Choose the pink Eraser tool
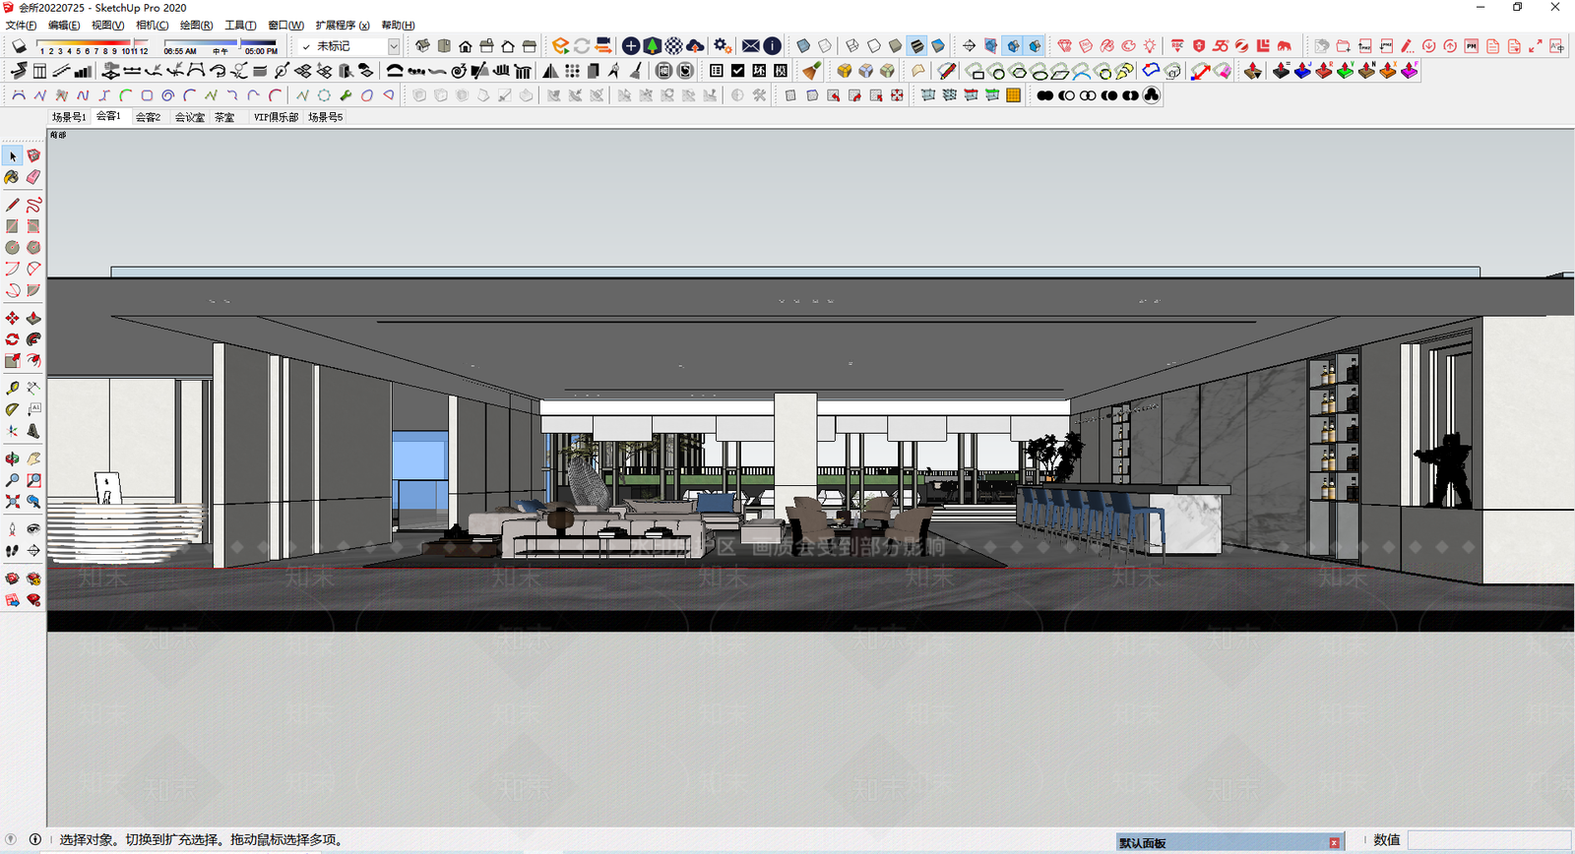This screenshot has width=1575, height=854. pos(33,178)
